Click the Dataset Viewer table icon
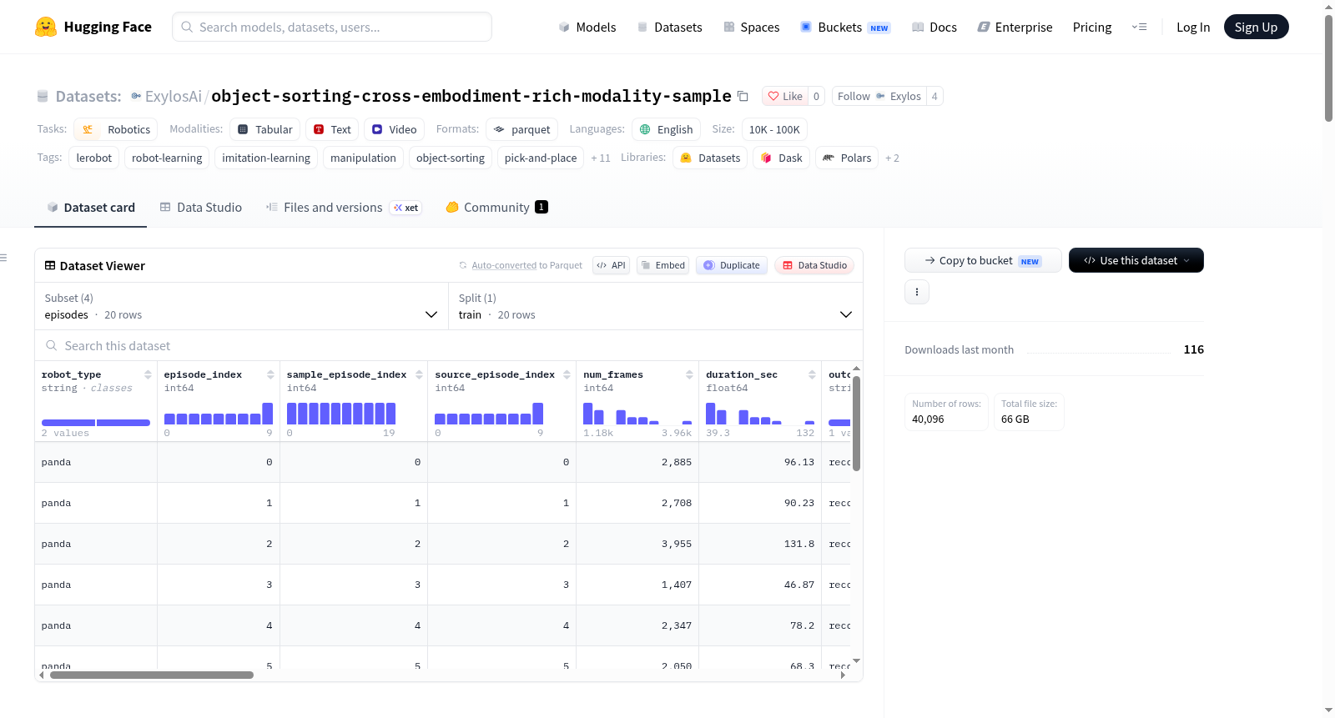This screenshot has height=718, width=1335. pyautogui.click(x=50, y=265)
